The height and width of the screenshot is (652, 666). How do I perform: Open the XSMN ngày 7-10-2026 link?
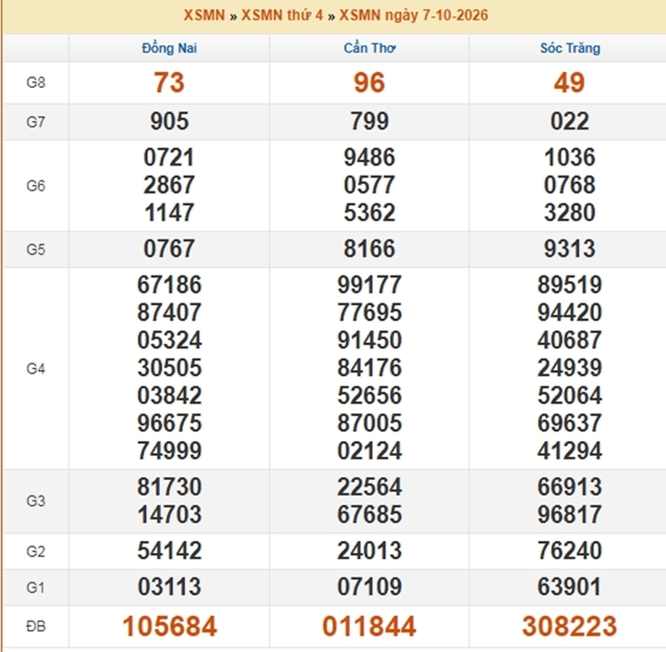click(x=413, y=16)
